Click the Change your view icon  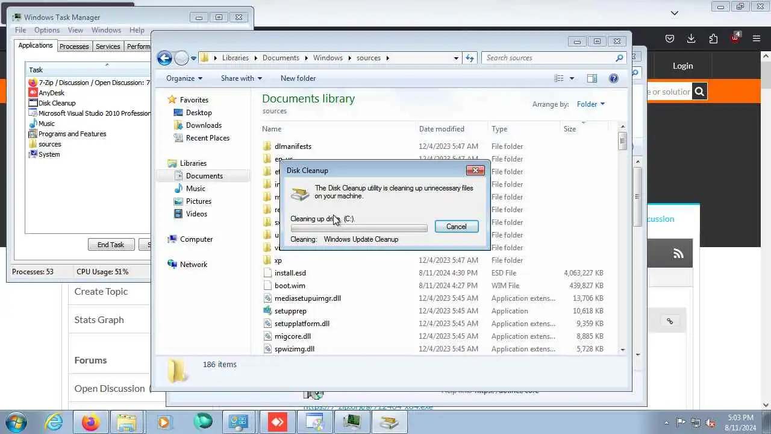[x=559, y=78]
